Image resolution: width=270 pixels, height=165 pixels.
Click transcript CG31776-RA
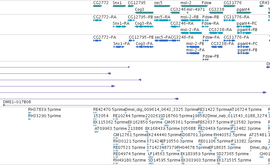[230, 20]
